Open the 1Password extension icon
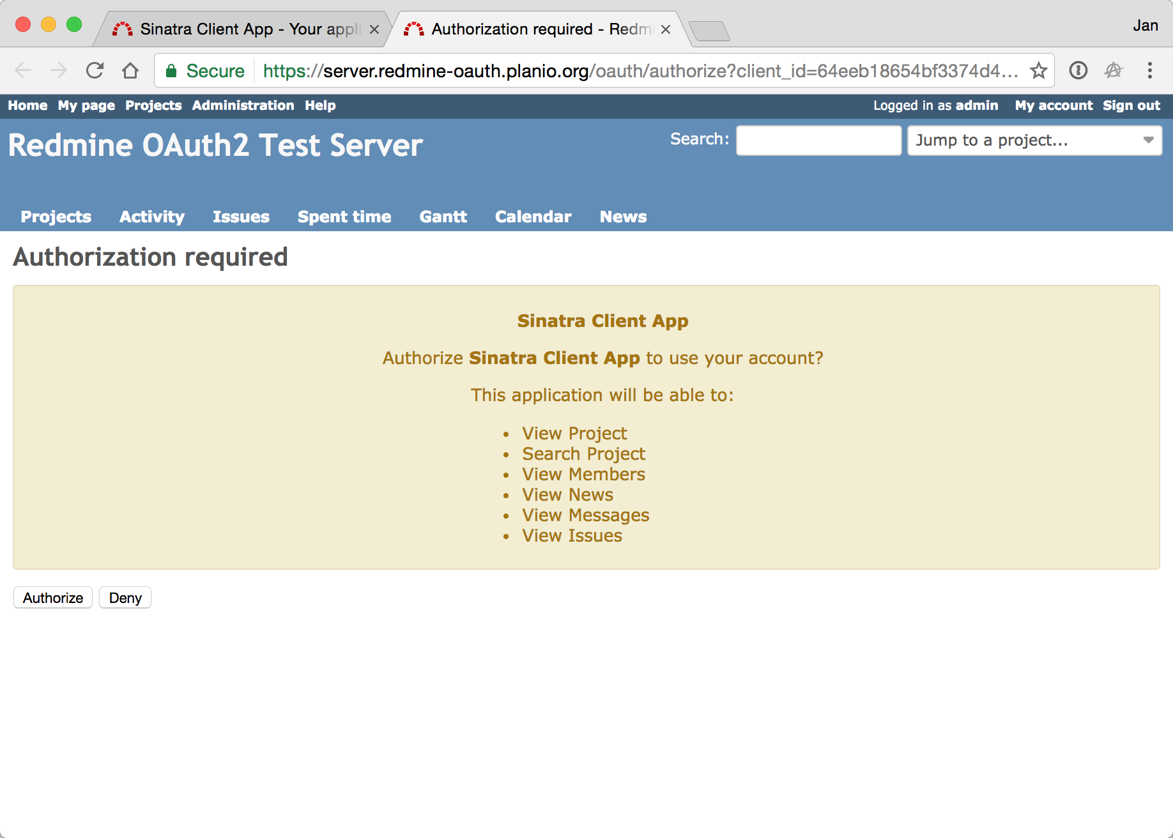This screenshot has width=1173, height=838. [x=1078, y=70]
